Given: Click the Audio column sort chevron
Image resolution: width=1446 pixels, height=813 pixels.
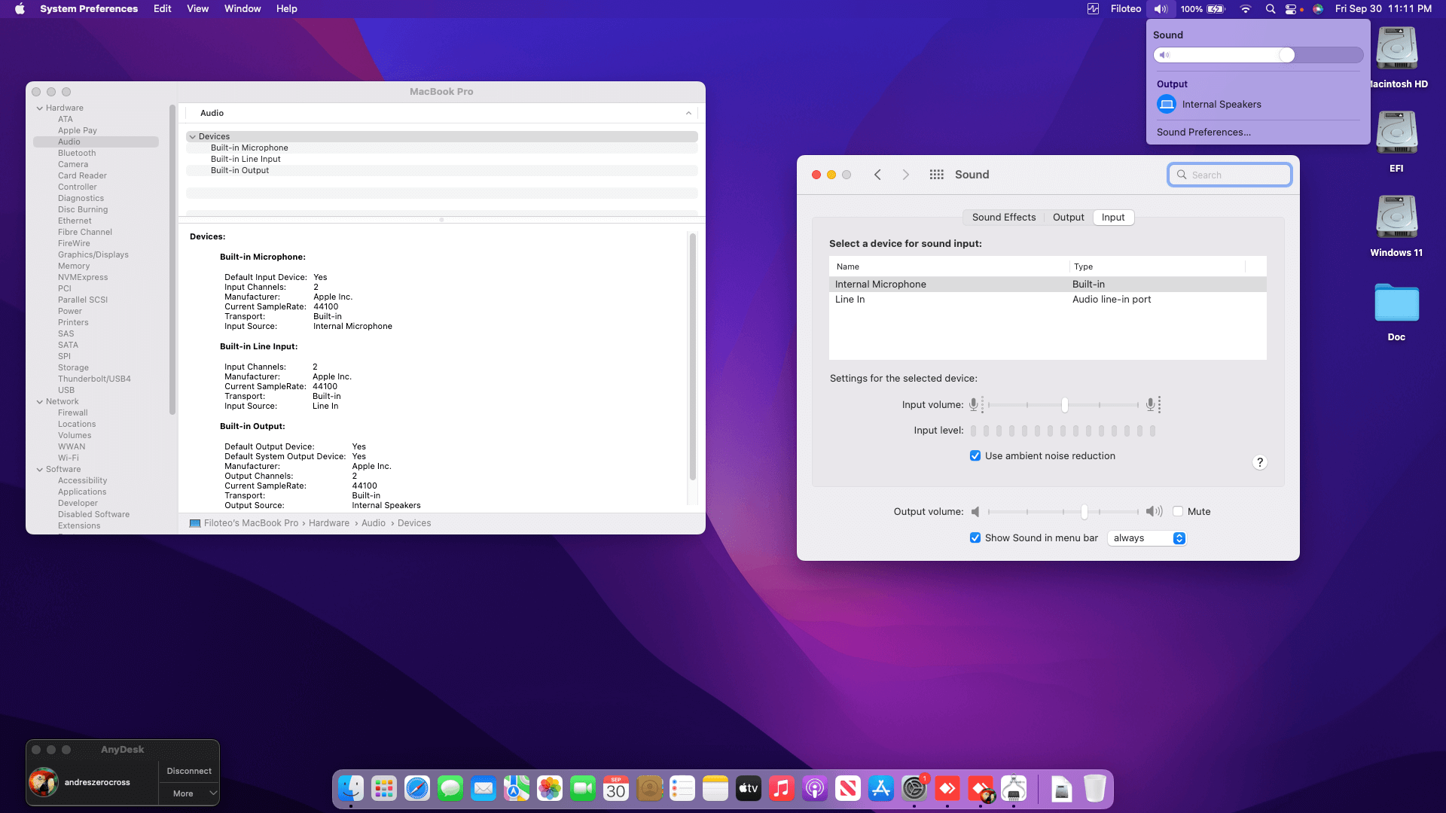Looking at the screenshot, I should click(688, 114).
